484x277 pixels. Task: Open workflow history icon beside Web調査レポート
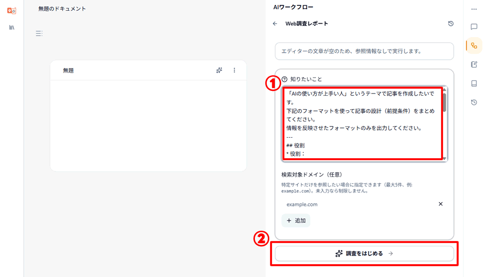(x=451, y=24)
